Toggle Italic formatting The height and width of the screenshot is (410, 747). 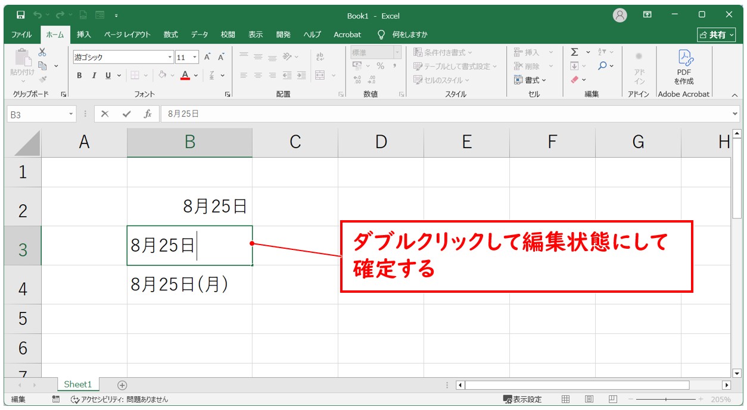click(x=94, y=76)
